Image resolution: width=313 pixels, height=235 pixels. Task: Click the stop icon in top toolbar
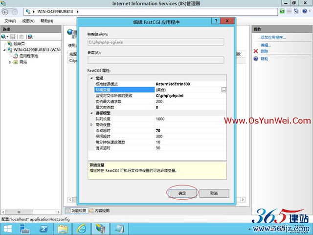[289, 11]
